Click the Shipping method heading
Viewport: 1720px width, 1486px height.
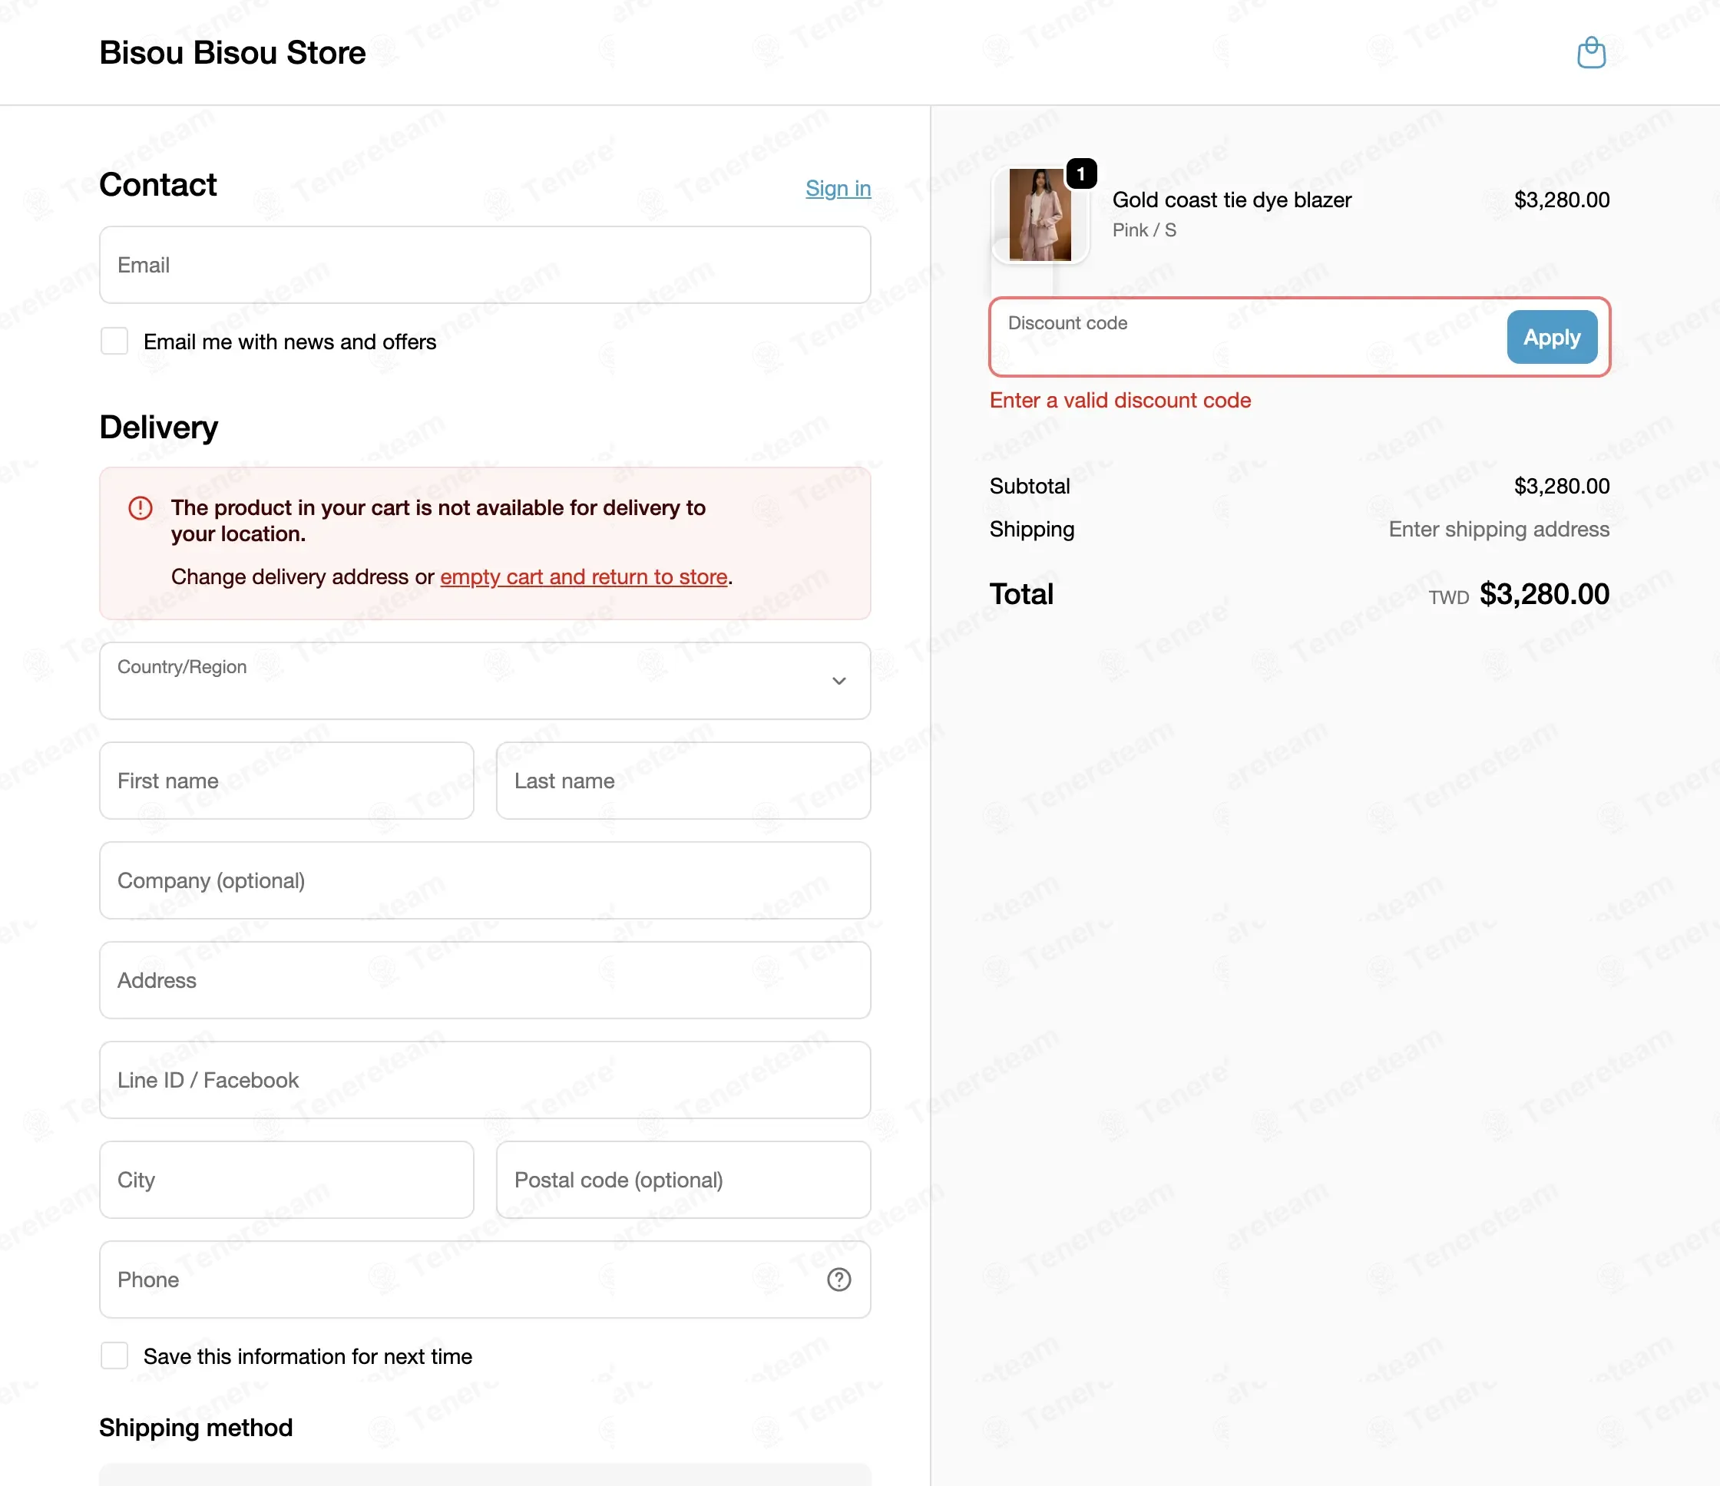[x=196, y=1427]
